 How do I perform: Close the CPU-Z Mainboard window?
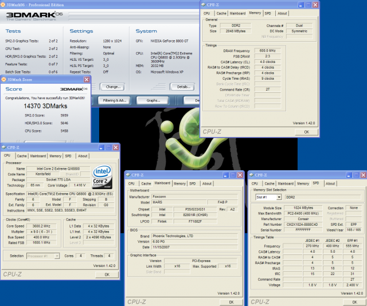coord(240,175)
